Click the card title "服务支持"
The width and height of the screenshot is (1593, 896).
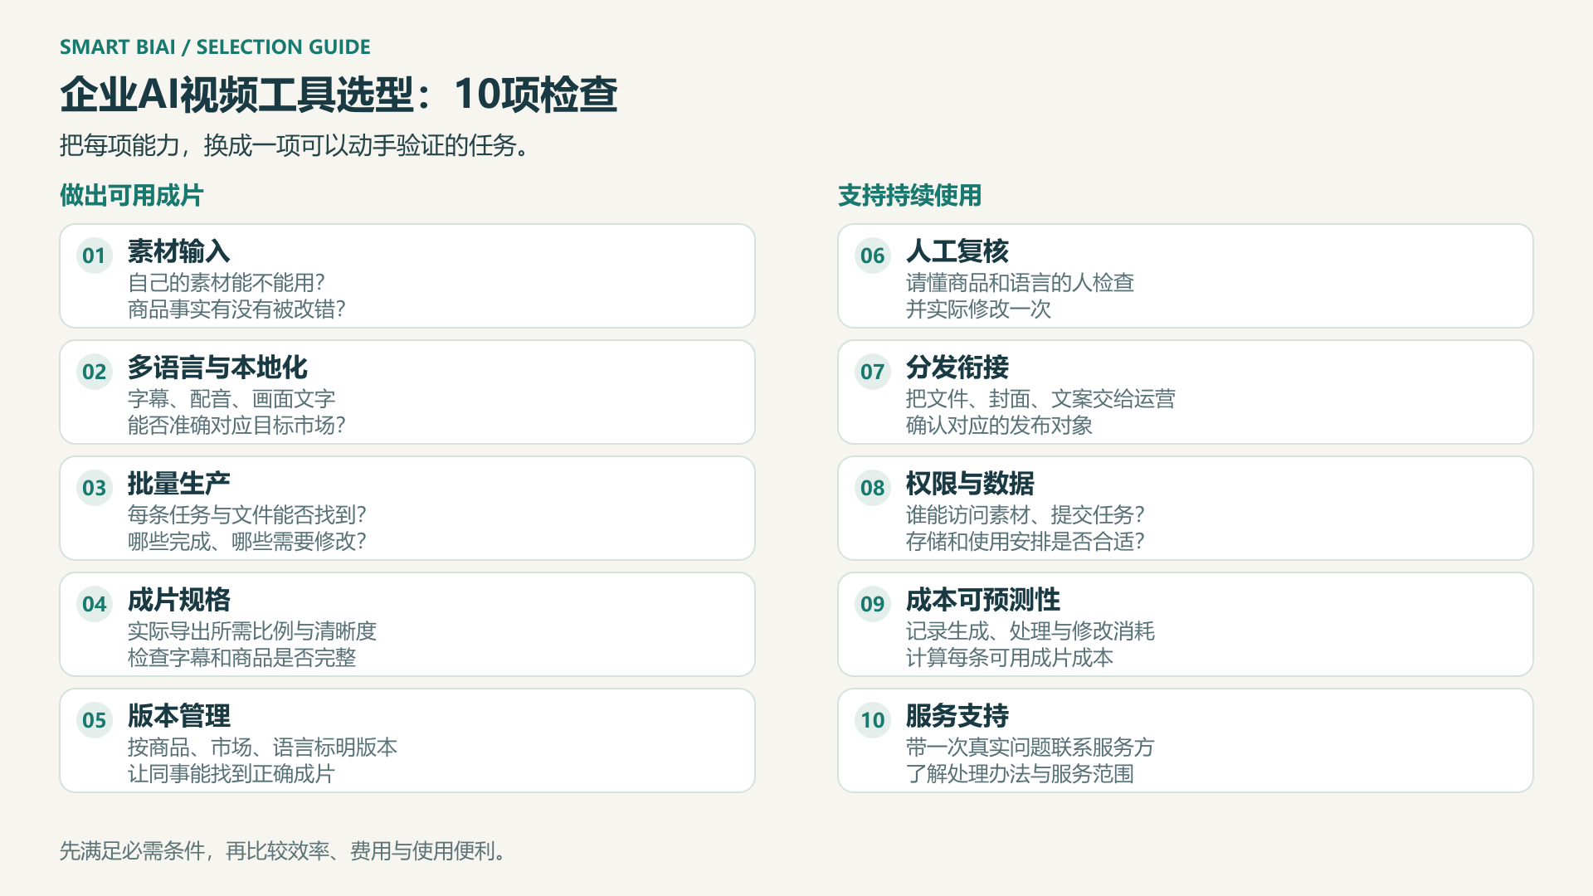point(957,716)
